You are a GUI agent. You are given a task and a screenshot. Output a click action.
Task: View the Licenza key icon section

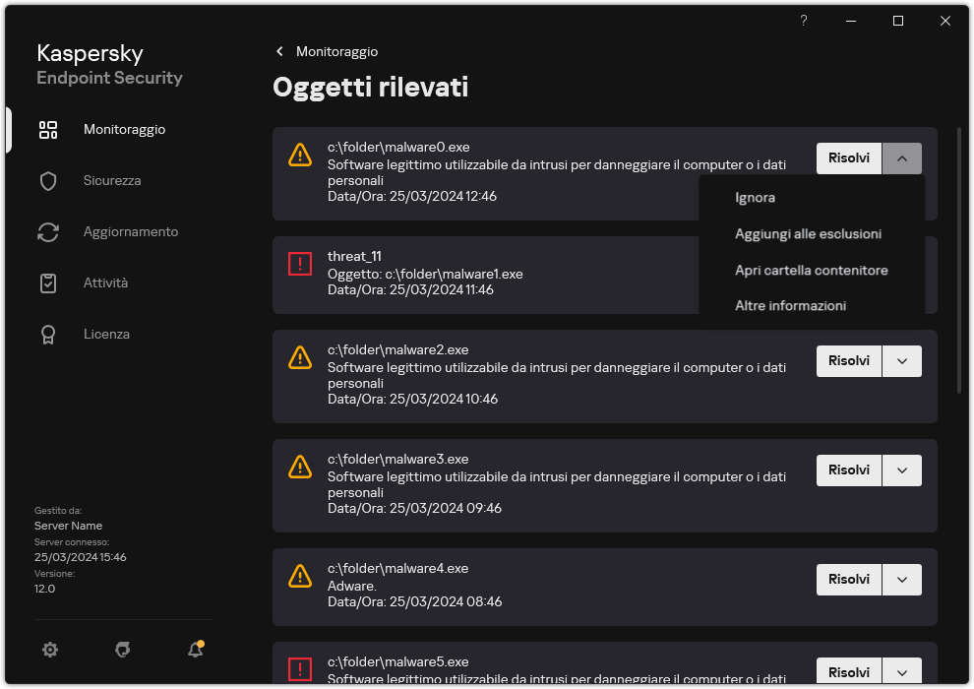48,334
